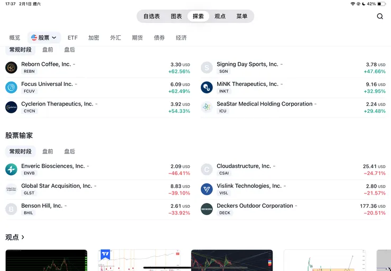Go to the 加密 category
This screenshot has width=391, height=271.
pyautogui.click(x=94, y=37)
